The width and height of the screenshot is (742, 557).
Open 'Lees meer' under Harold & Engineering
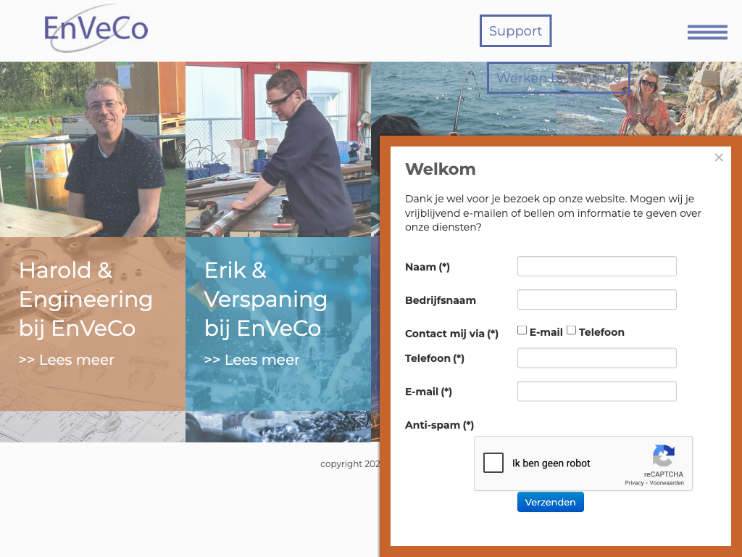click(x=67, y=360)
